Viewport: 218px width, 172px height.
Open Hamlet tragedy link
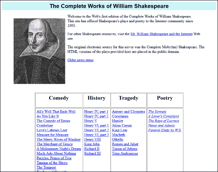tap(118, 121)
